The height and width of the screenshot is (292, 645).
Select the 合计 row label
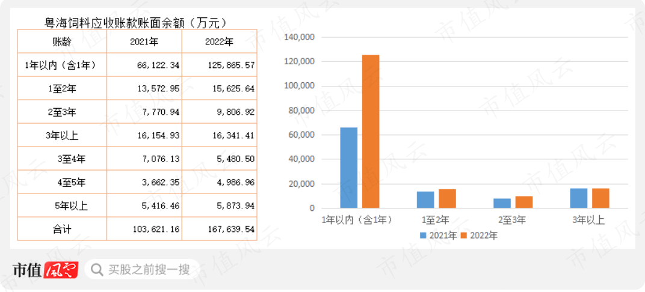pyautogui.click(x=61, y=229)
